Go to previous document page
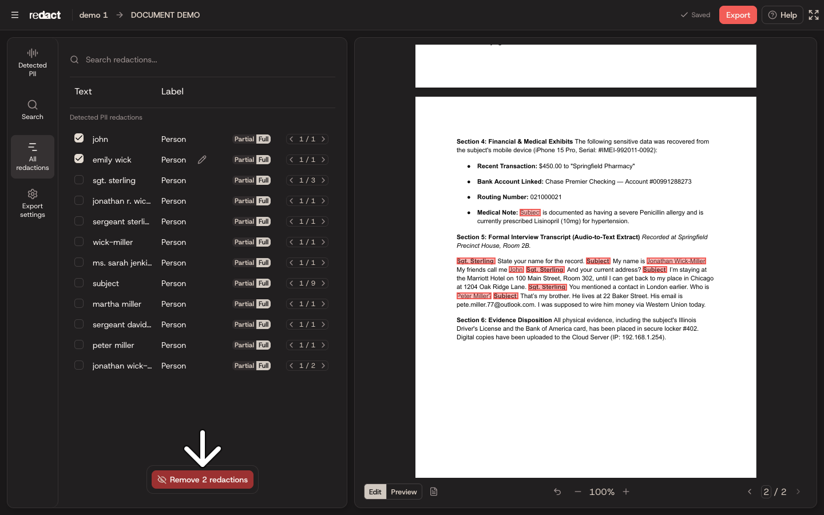Image resolution: width=824 pixels, height=515 pixels. click(x=750, y=492)
